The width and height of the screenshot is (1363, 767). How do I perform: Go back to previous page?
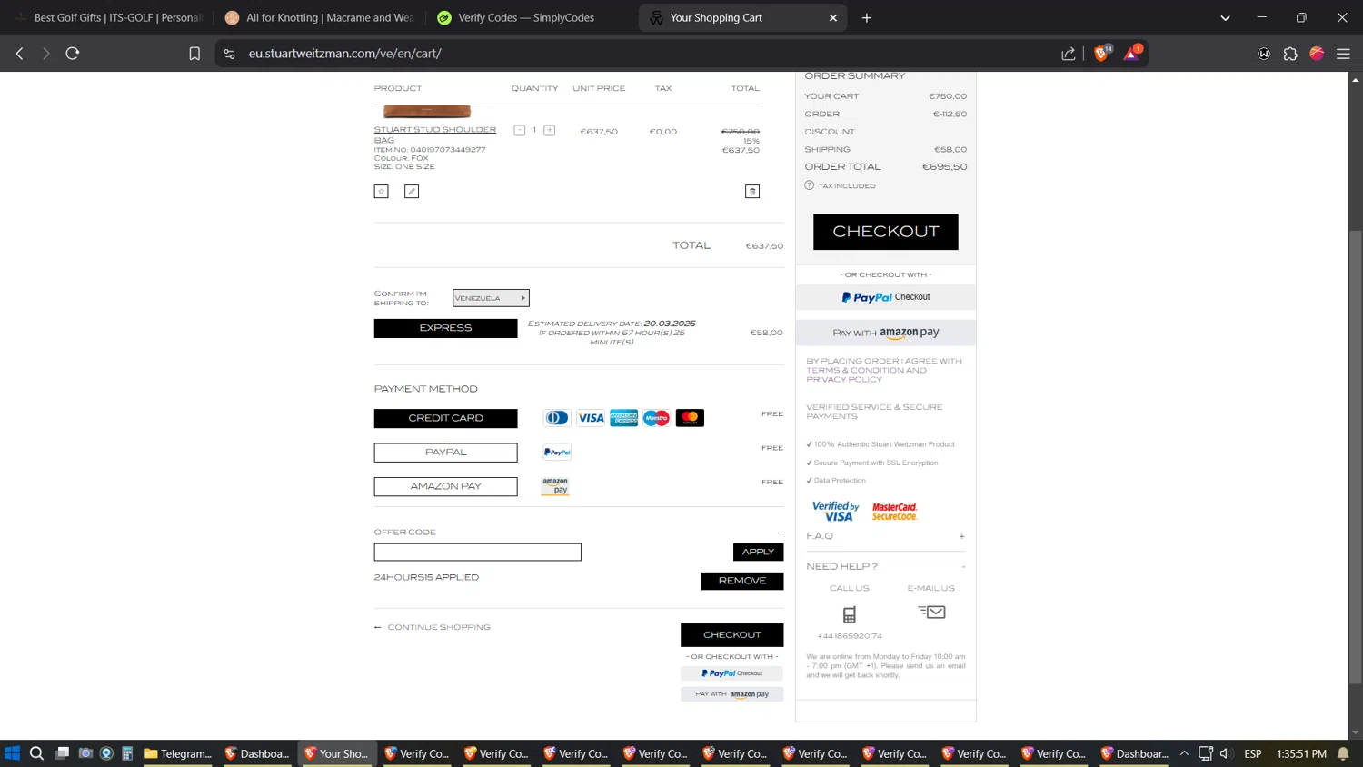click(20, 54)
